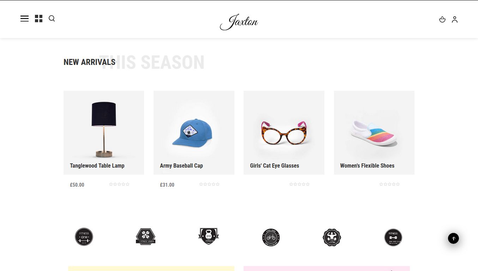The height and width of the screenshot is (271, 478).
Task: Go to Jaxton home via logo
Action: pyautogui.click(x=239, y=22)
